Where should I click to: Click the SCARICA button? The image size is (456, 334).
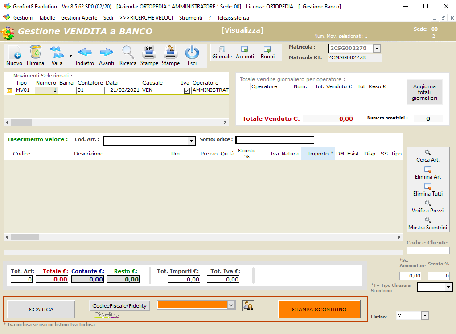[x=41, y=310]
